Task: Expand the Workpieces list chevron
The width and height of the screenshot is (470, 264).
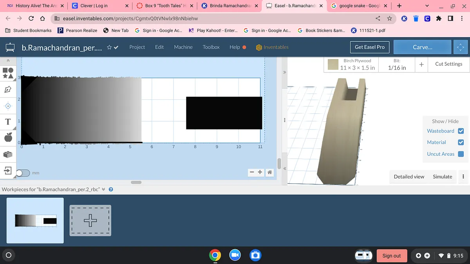Action: tap(103, 189)
